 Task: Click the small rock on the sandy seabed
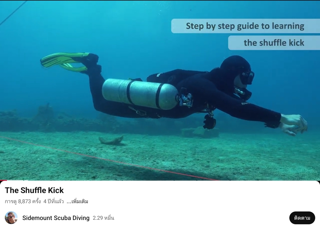tap(111, 140)
